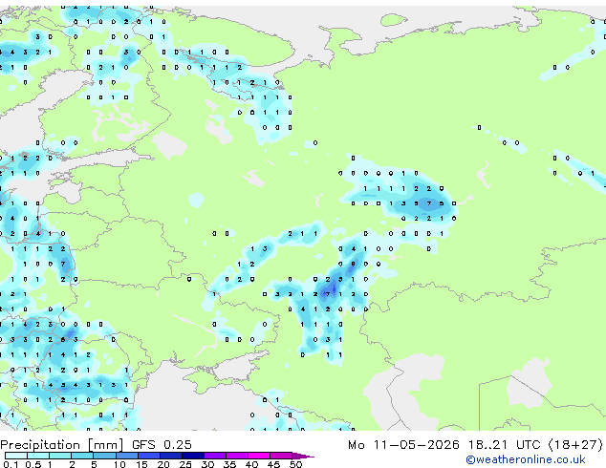
Task: Select the 20–25 mm legend color
Action: (x=171, y=456)
